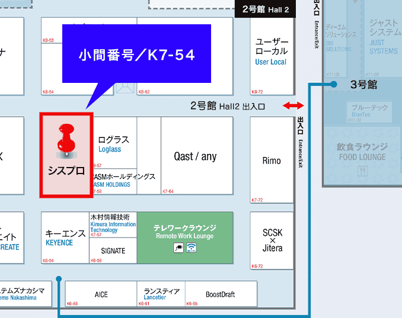Click the power outlet icon in Remote Work Lounge
The image size is (402, 318).
point(178,248)
